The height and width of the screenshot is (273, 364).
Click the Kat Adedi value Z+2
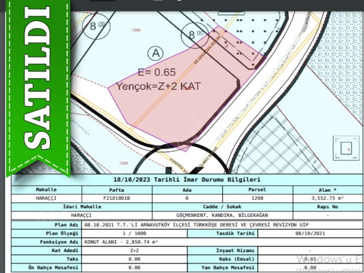[x=134, y=251]
